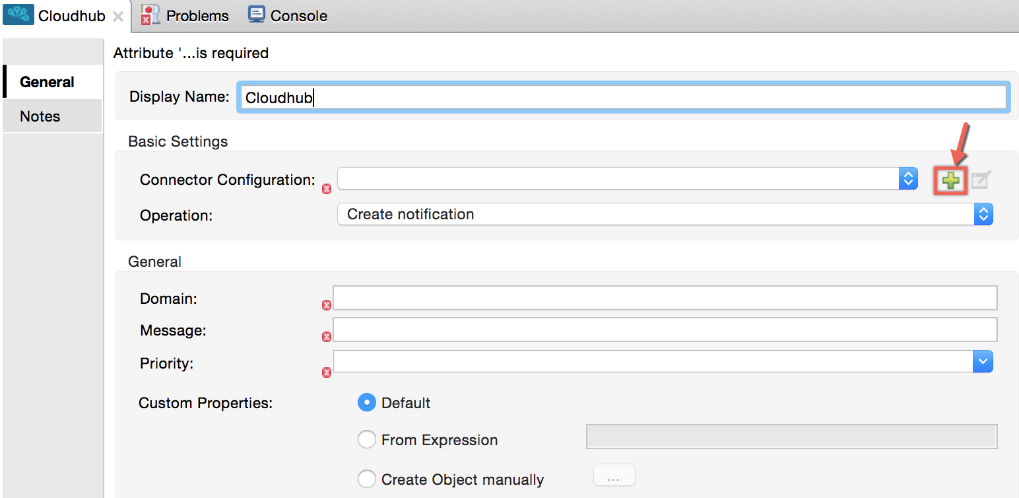The height and width of the screenshot is (498, 1019).
Task: Close the Cloudhub tab
Action: tap(118, 17)
